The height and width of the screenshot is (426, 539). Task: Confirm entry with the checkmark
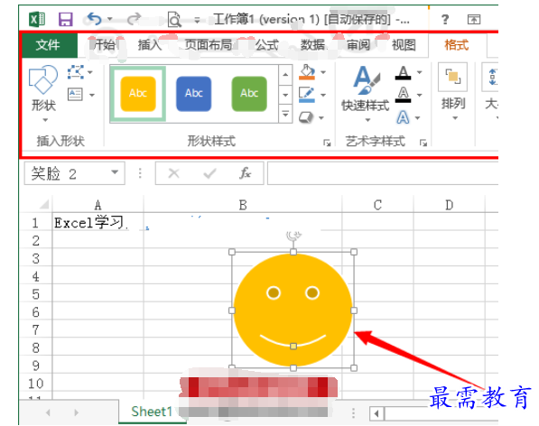click(x=209, y=173)
